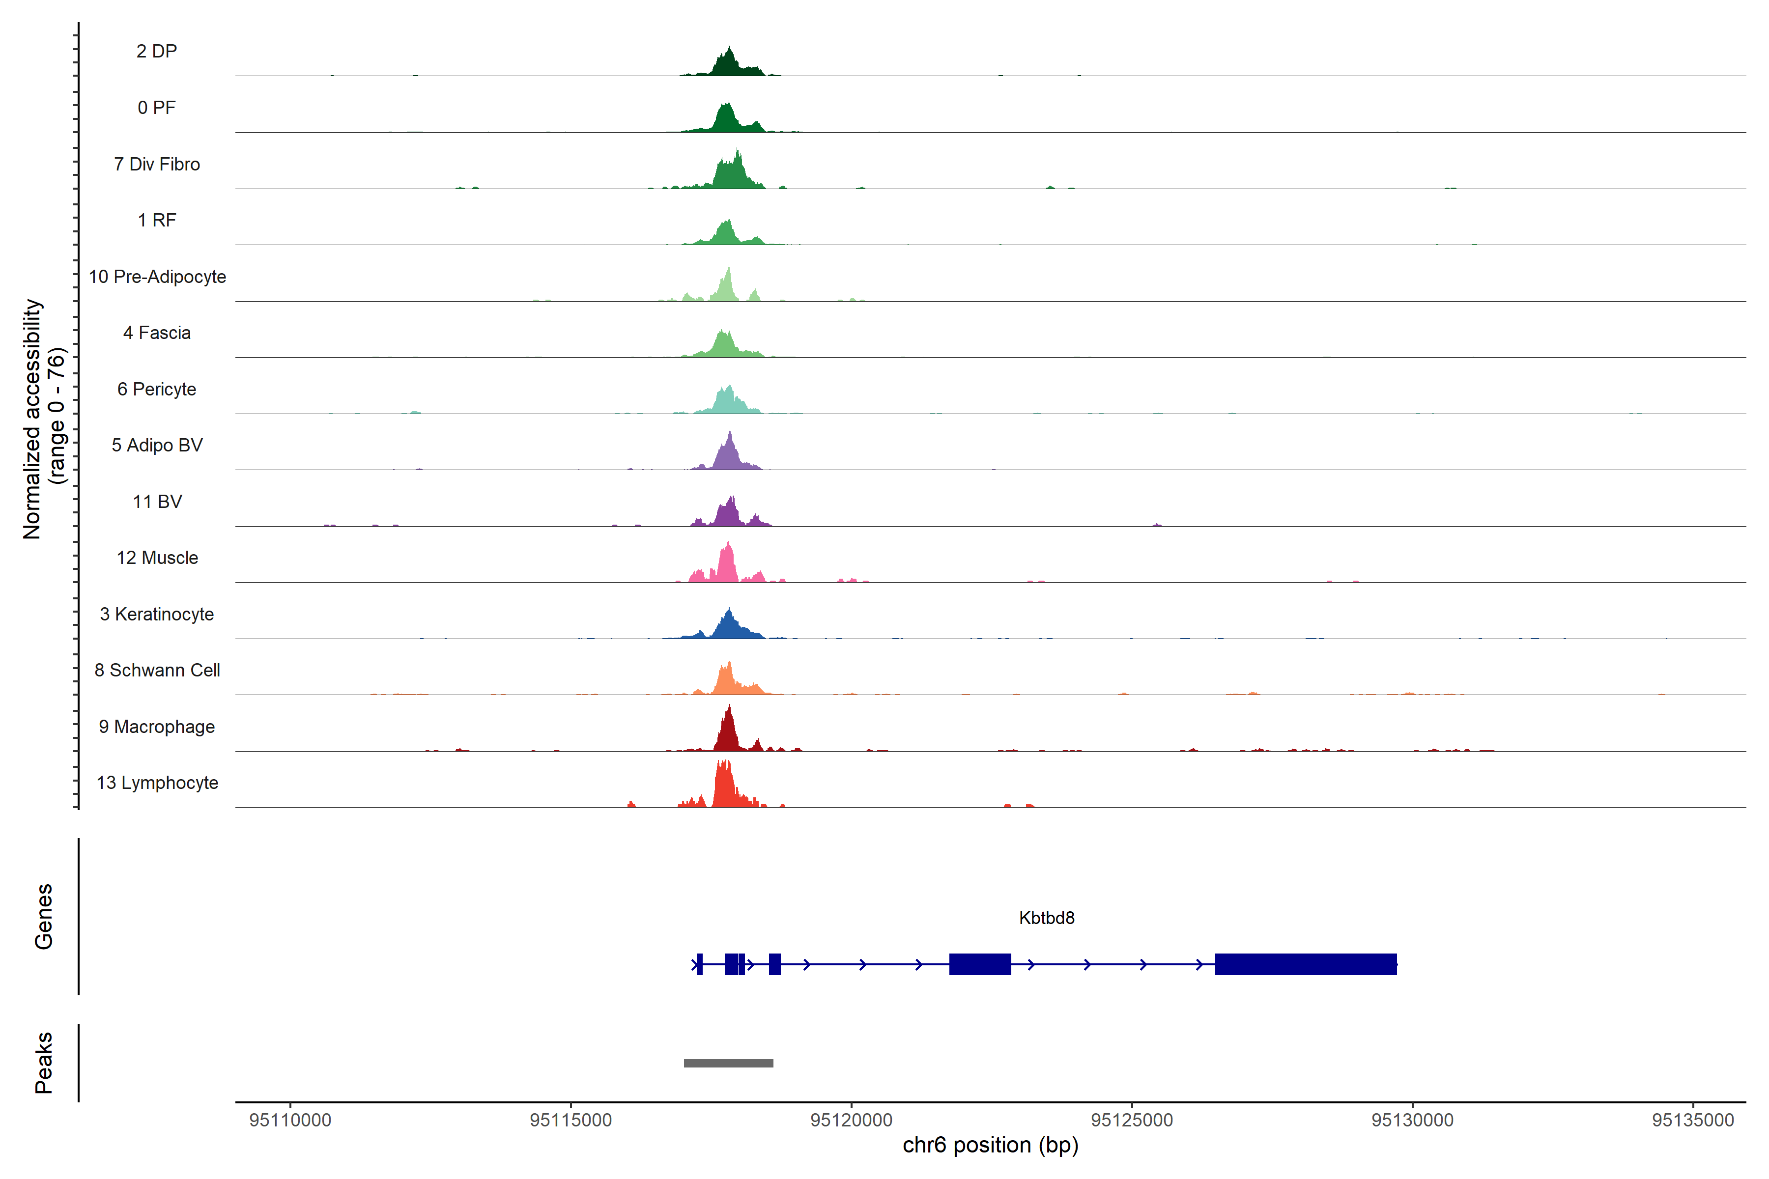Screen dimensions: 1769x1179
Task: Click the Kbtbd8 gene name label
Action: click(x=1046, y=918)
